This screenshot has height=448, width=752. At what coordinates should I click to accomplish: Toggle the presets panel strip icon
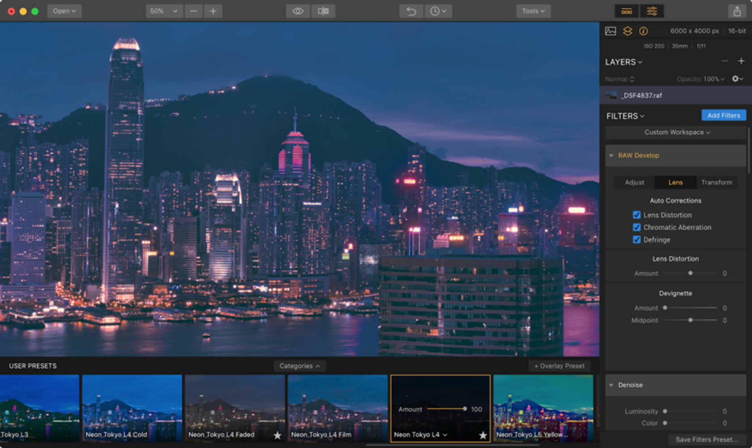point(627,11)
